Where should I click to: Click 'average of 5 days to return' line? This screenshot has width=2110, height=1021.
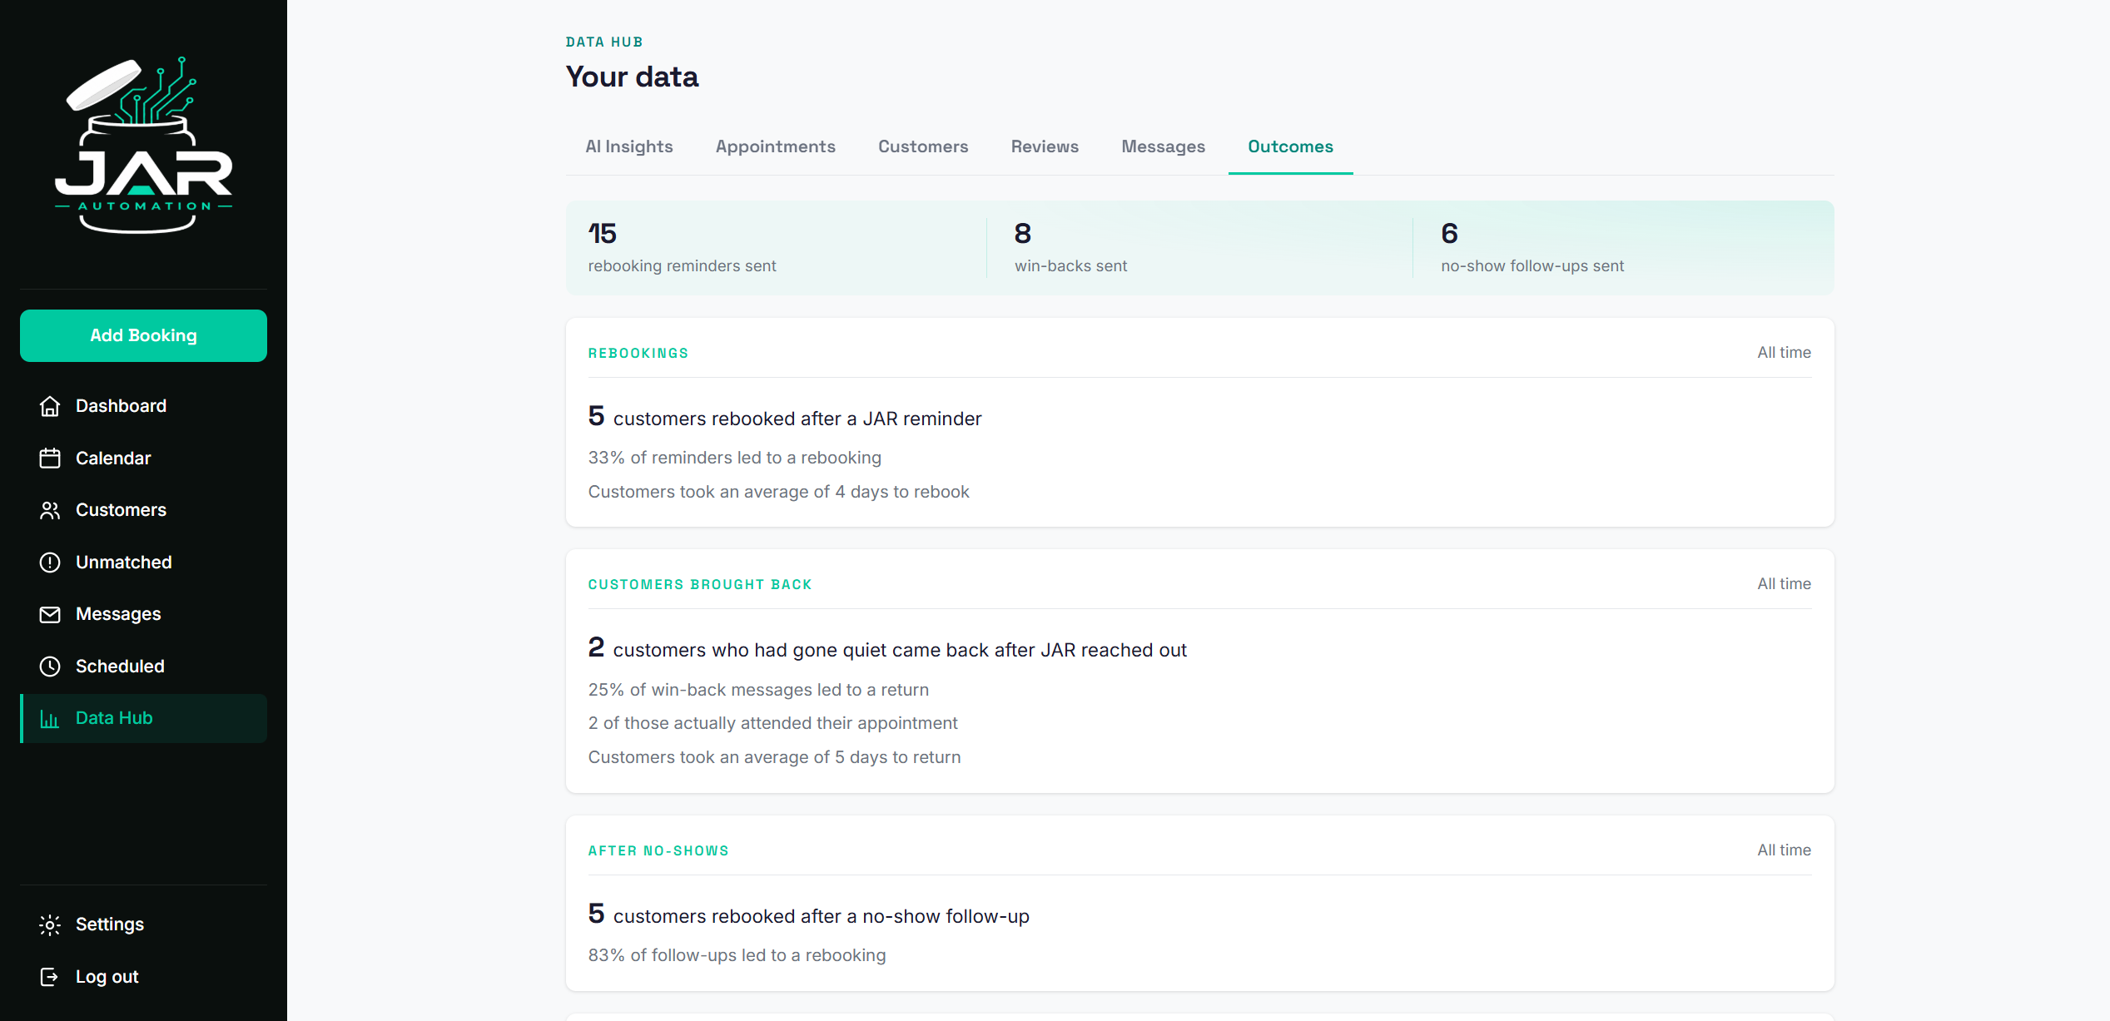click(x=774, y=757)
